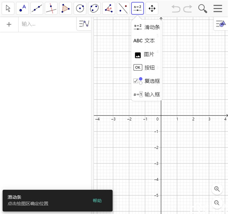The height and width of the screenshot is (214, 228).
Task: Toggle the graphics view style bar
Action: point(220,24)
